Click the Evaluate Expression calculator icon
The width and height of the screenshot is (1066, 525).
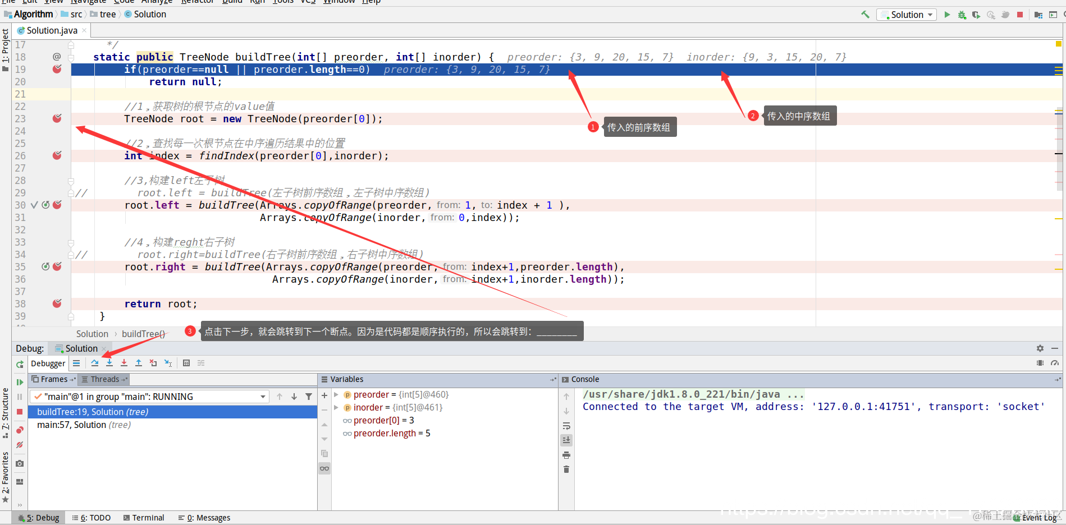(x=186, y=363)
